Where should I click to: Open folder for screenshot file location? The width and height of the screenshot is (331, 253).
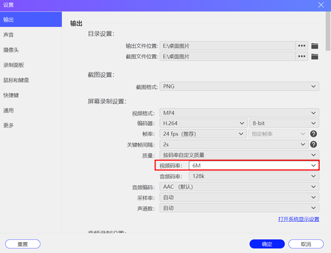point(314,56)
